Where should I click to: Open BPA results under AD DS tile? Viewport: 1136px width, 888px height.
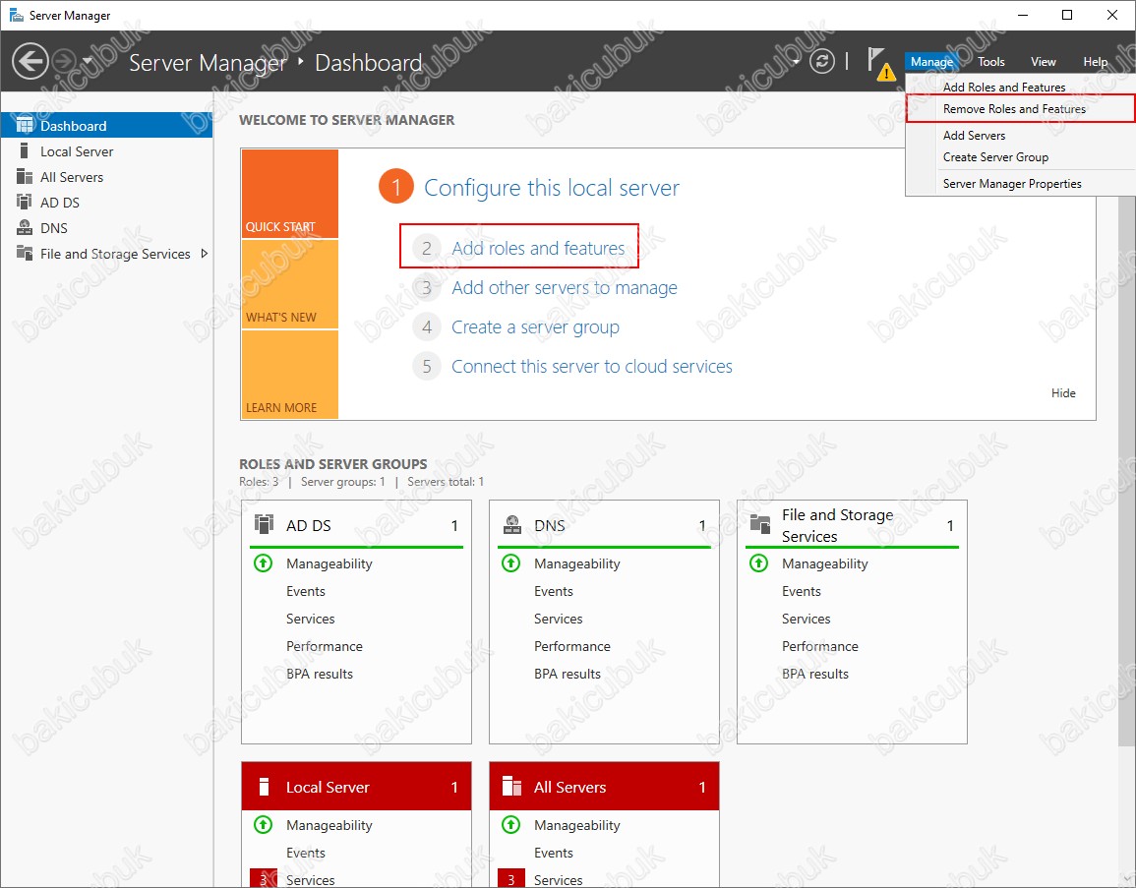tap(320, 674)
